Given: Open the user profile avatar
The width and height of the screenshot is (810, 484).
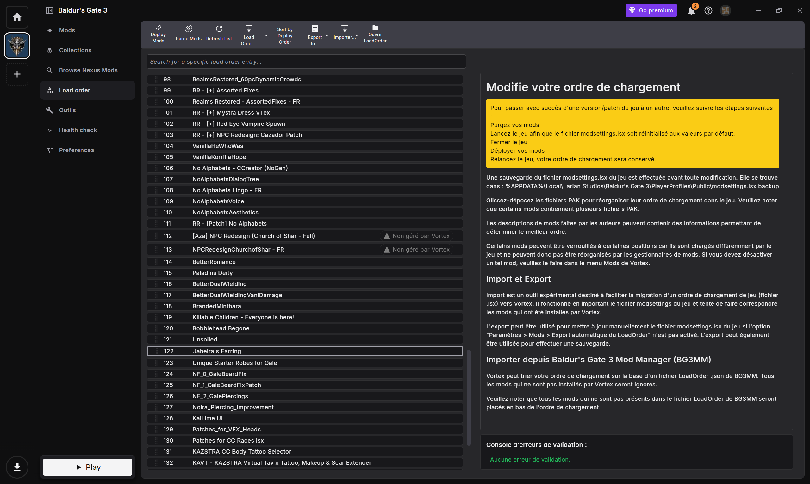Looking at the screenshot, I should coord(725,10).
